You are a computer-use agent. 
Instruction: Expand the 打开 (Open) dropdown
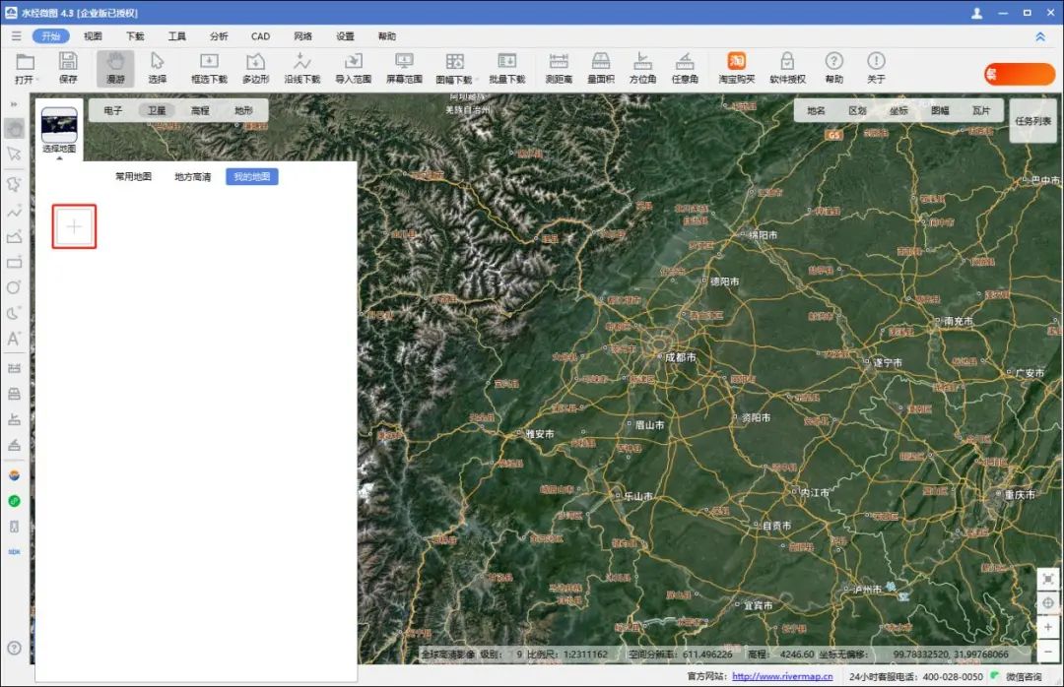pos(38,80)
